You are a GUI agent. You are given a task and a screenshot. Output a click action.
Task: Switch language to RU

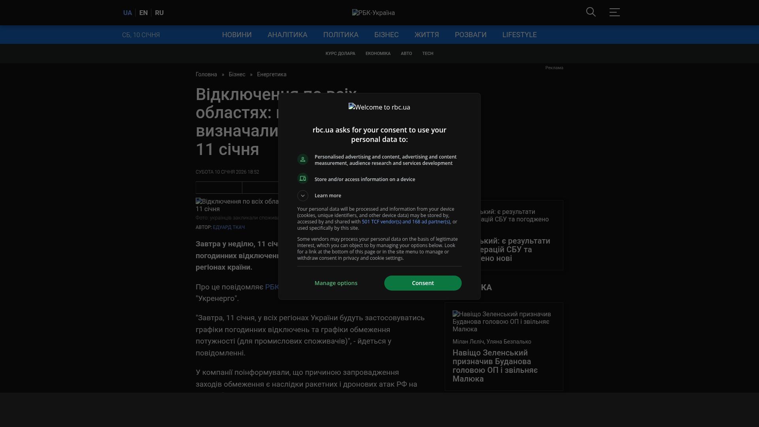click(159, 13)
